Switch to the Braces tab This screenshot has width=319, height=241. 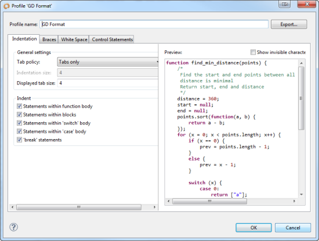click(49, 39)
